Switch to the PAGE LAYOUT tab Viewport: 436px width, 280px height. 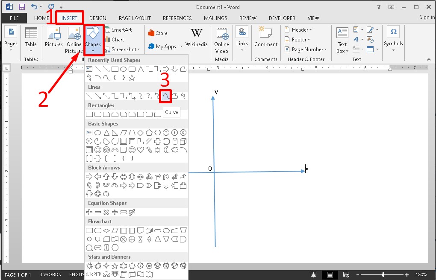point(135,18)
